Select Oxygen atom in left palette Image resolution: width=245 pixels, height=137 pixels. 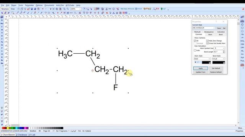coord(2,36)
